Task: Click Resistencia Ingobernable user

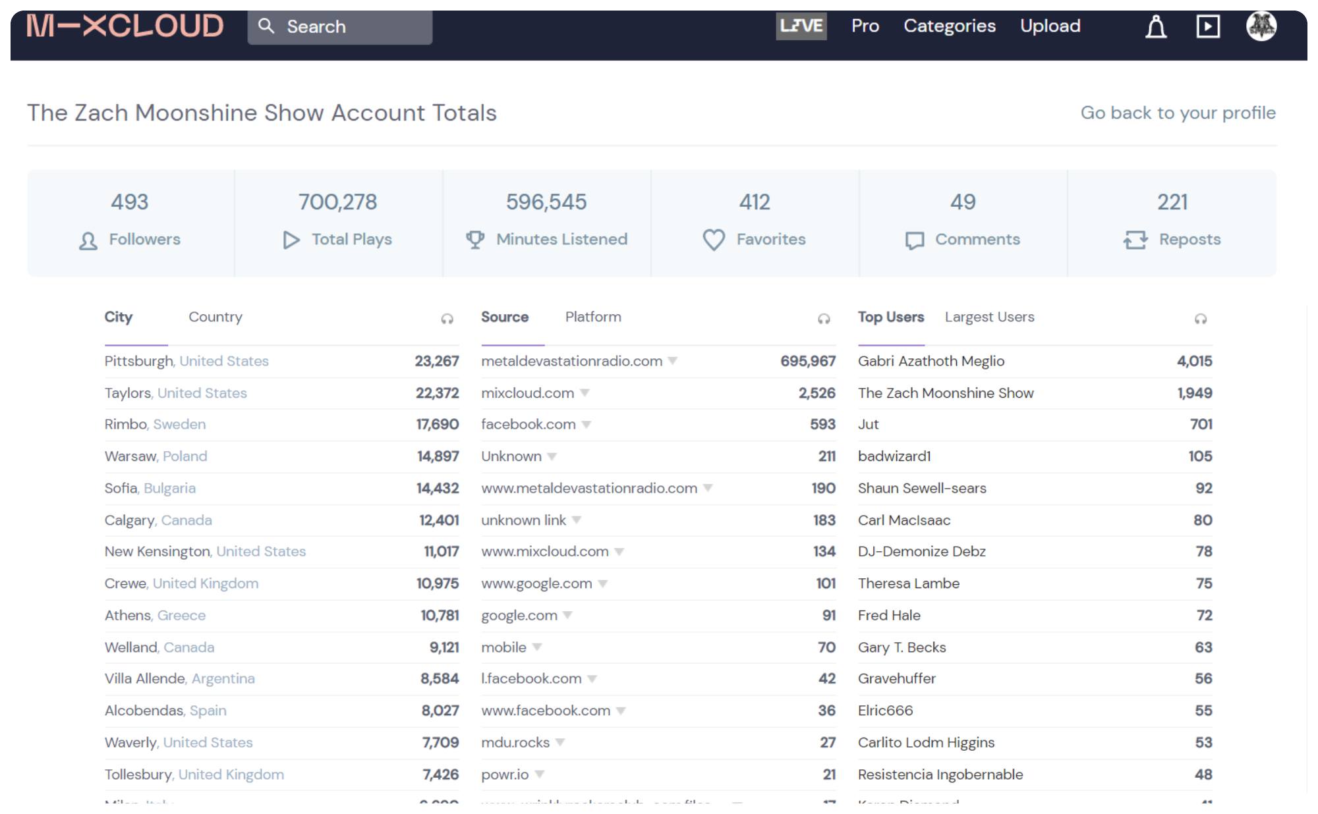Action: tap(940, 774)
